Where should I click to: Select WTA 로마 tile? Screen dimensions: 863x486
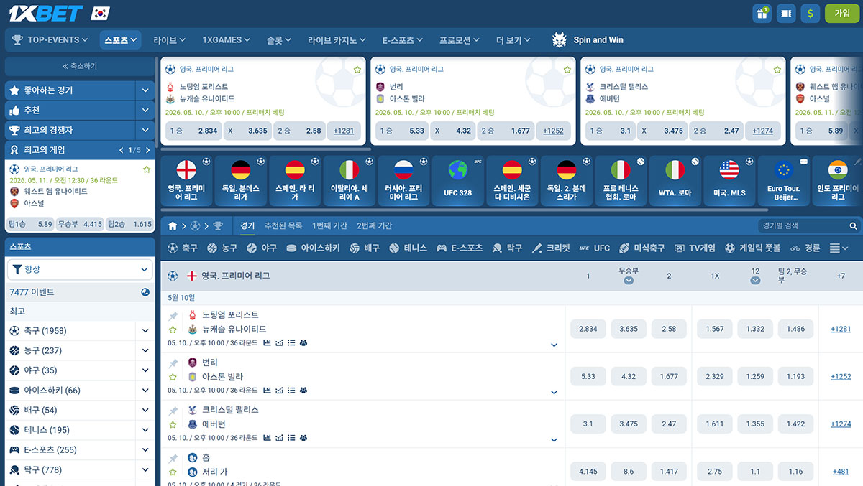(x=675, y=180)
